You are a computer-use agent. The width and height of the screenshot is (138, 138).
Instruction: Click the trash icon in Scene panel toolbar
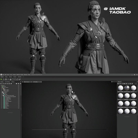click(x=20, y=83)
